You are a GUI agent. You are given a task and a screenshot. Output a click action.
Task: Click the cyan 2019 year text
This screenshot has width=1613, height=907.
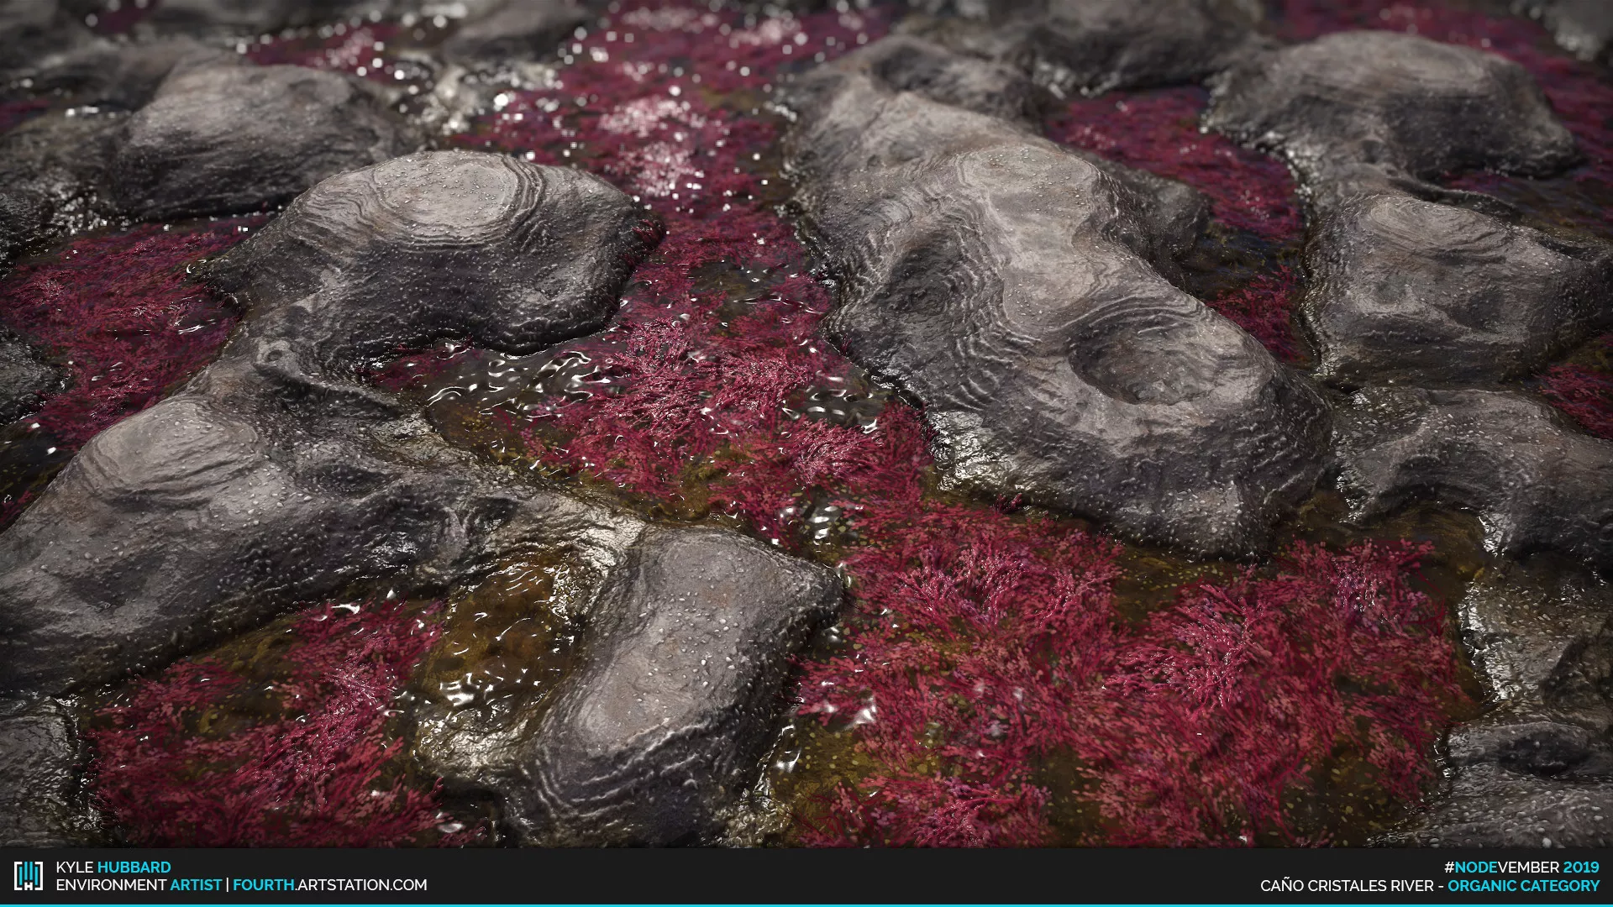(1581, 867)
